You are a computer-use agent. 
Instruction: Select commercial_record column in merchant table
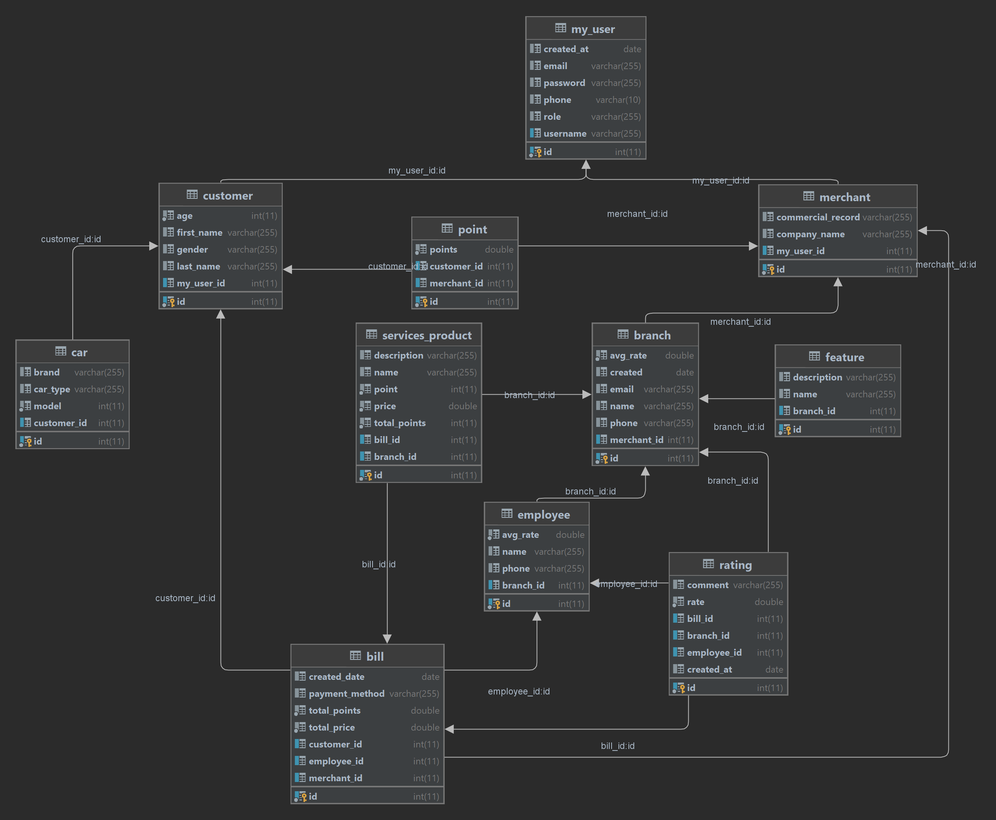coord(818,217)
